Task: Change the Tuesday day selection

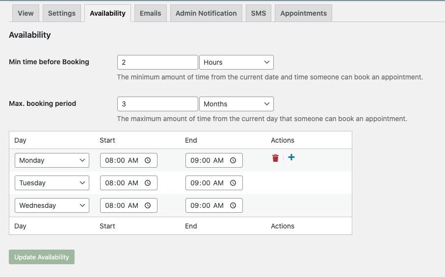Action: tap(52, 183)
